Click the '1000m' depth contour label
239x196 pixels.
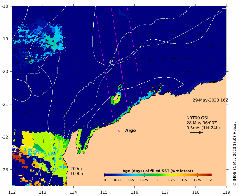[77, 174]
